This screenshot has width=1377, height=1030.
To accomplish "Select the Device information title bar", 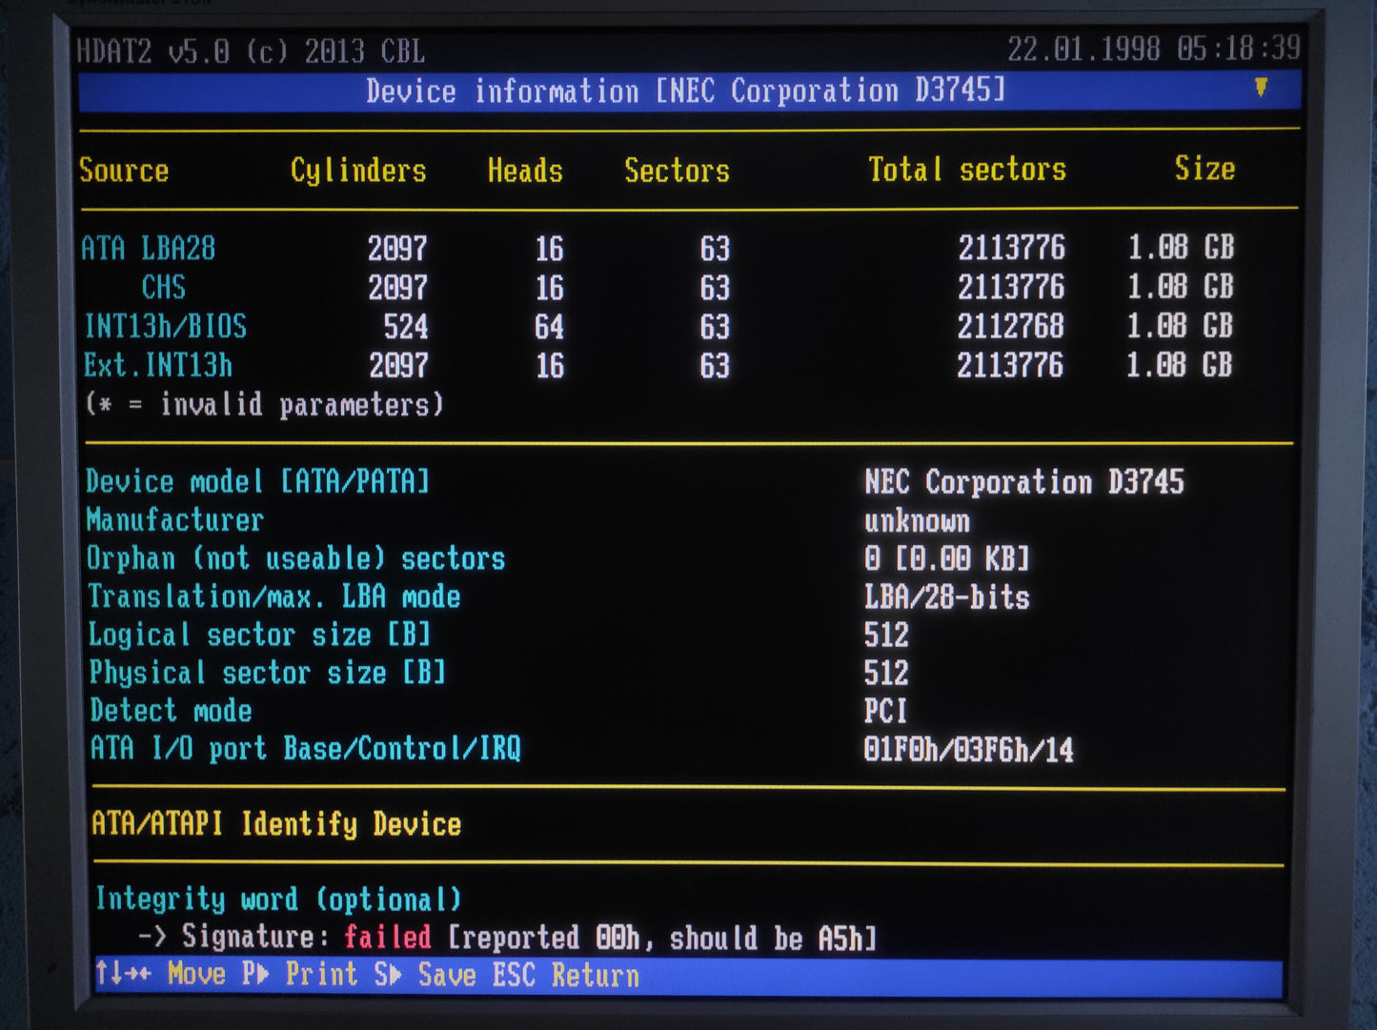I will point(685,91).
